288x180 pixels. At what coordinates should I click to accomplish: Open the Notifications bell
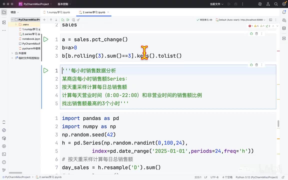pos(284,12)
